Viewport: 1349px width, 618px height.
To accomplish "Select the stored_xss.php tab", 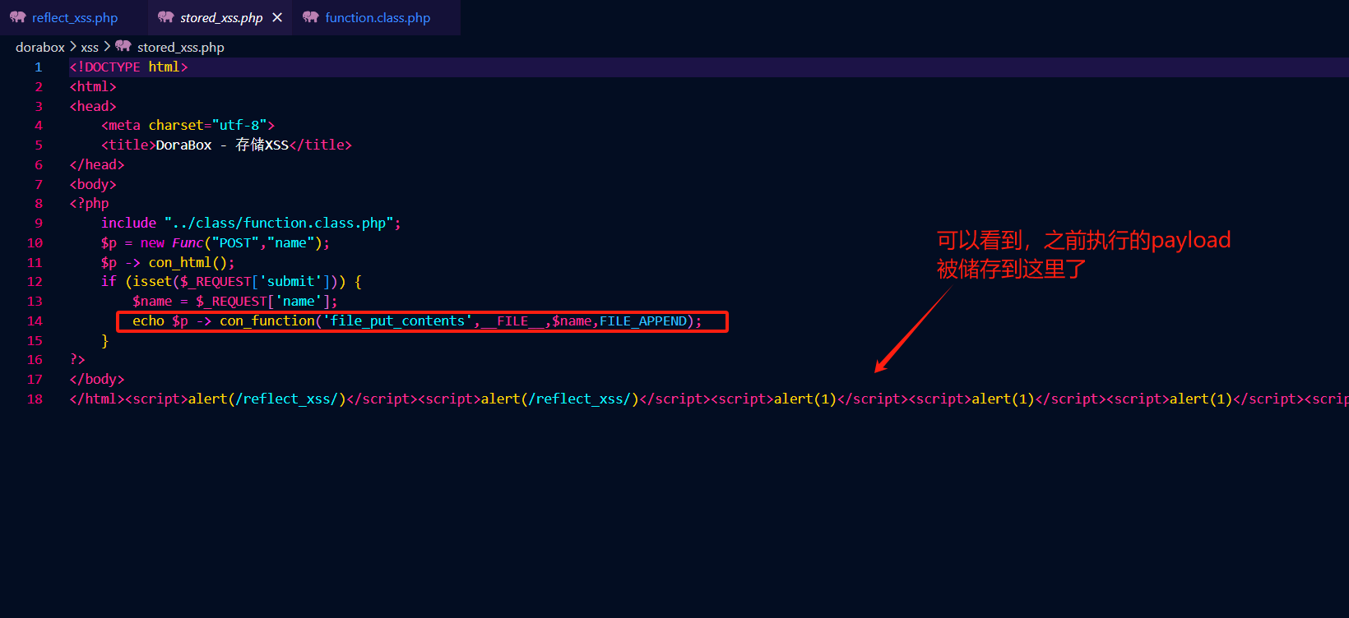I will tap(221, 17).
